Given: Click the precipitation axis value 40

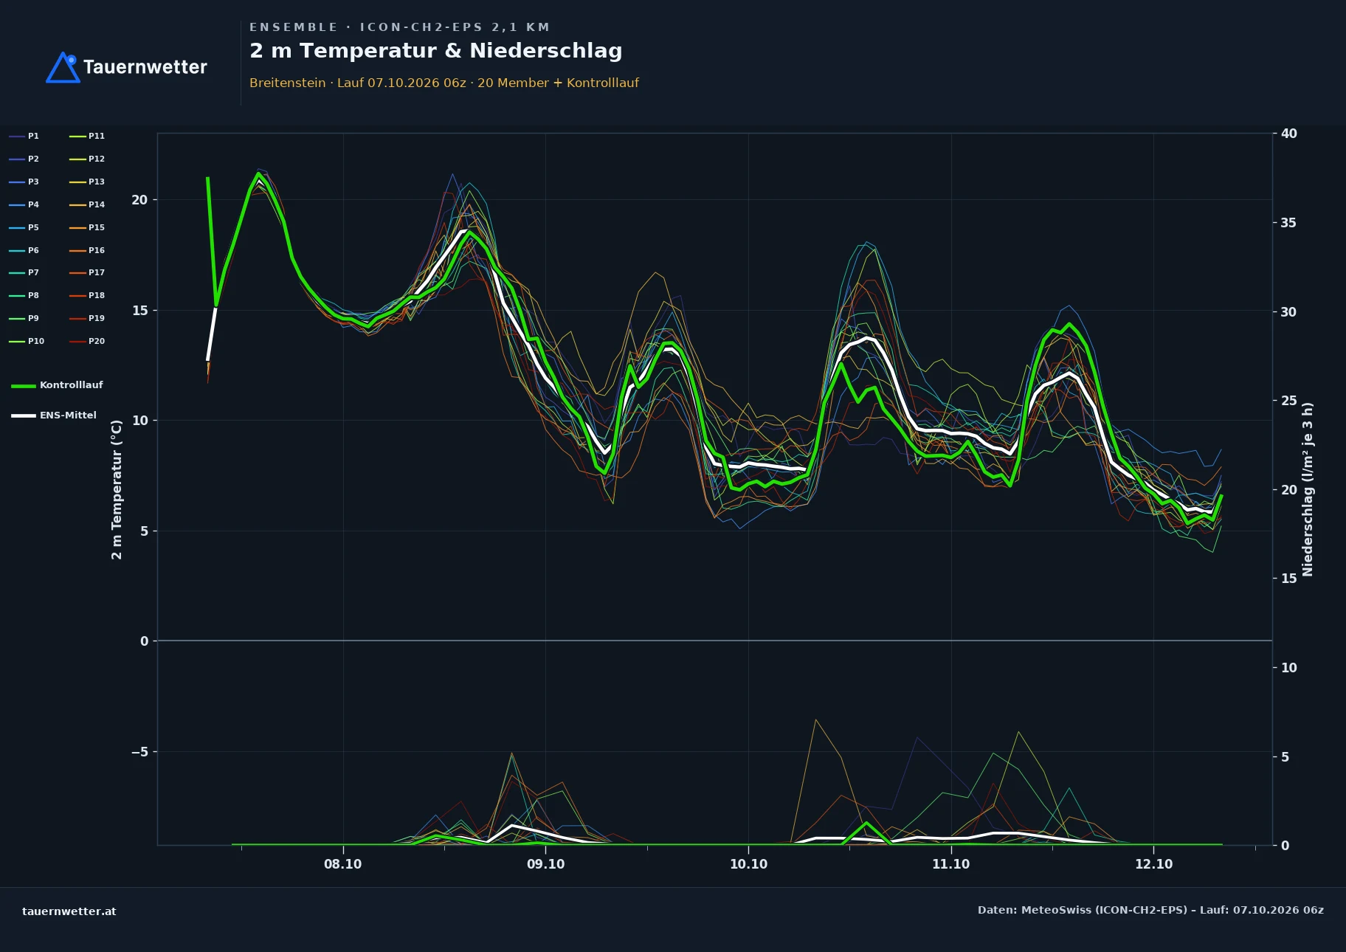Looking at the screenshot, I should coord(1289,134).
